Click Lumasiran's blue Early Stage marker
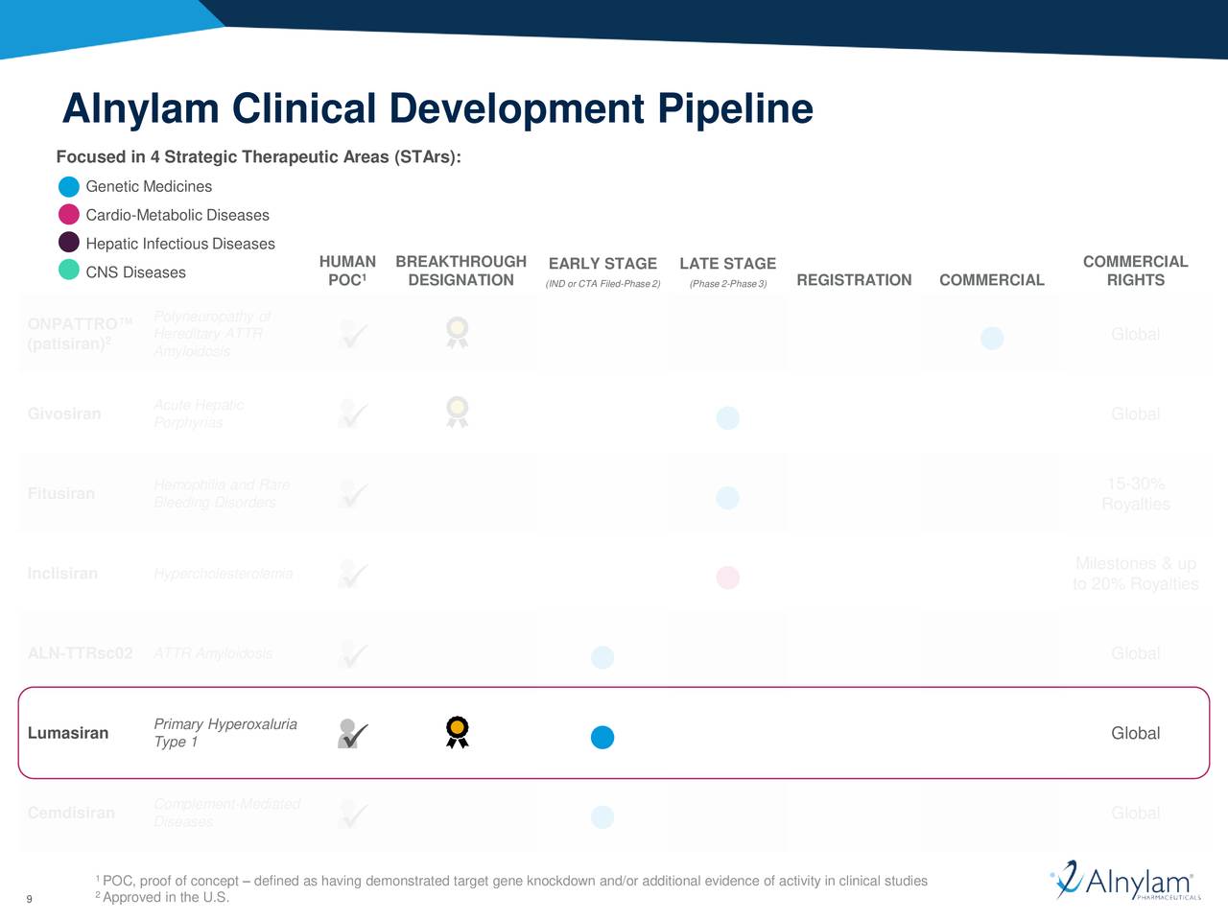 [x=602, y=737]
